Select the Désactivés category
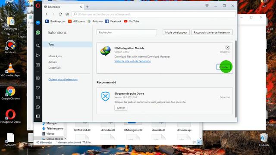The width and height of the screenshot is (276, 155). [x=54, y=68]
